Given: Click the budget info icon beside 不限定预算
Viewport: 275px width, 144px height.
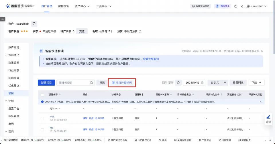Looking at the screenshot, I should pyautogui.click(x=140, y=31).
